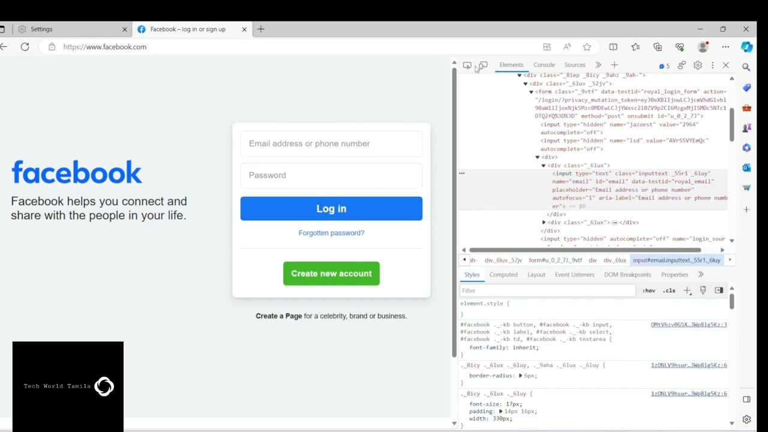Collapse the div _8iep node arrow

520,76
